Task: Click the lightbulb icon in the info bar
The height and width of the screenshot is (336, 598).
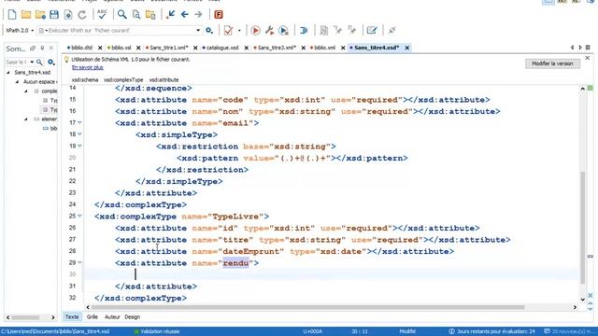Action: pos(66,60)
